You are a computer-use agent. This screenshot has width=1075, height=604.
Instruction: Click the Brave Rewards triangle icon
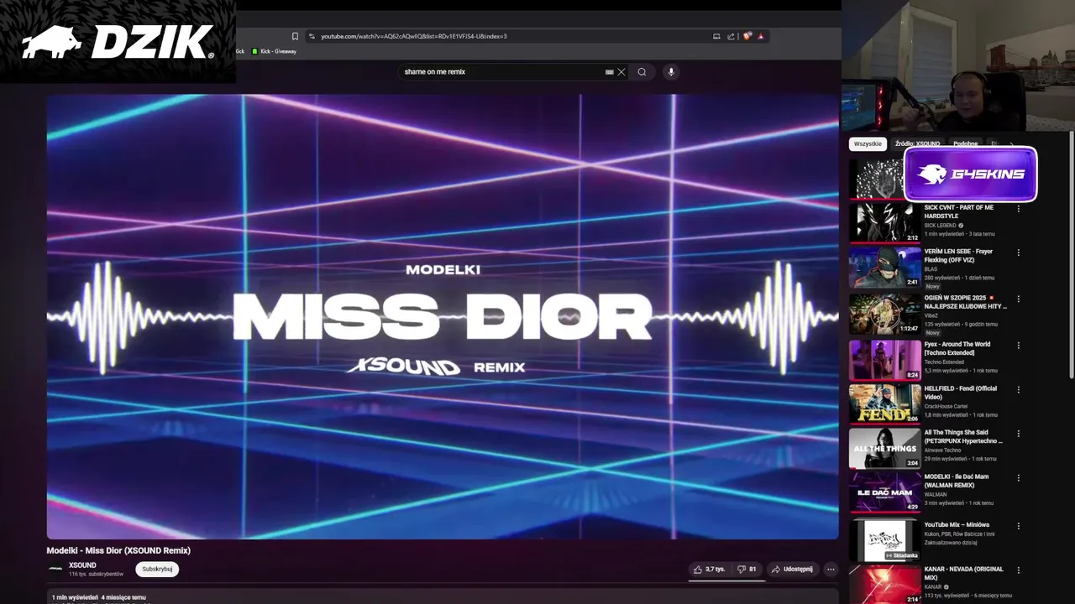(761, 36)
